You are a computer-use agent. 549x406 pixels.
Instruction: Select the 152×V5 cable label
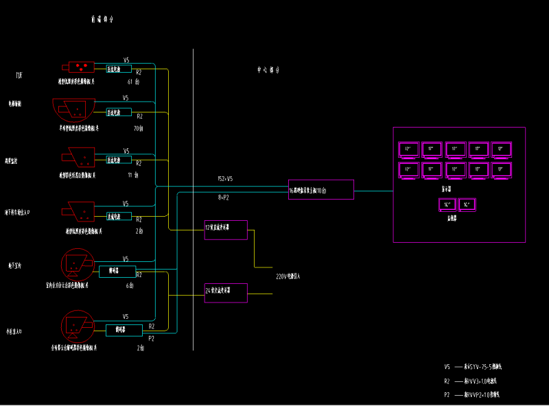point(225,179)
